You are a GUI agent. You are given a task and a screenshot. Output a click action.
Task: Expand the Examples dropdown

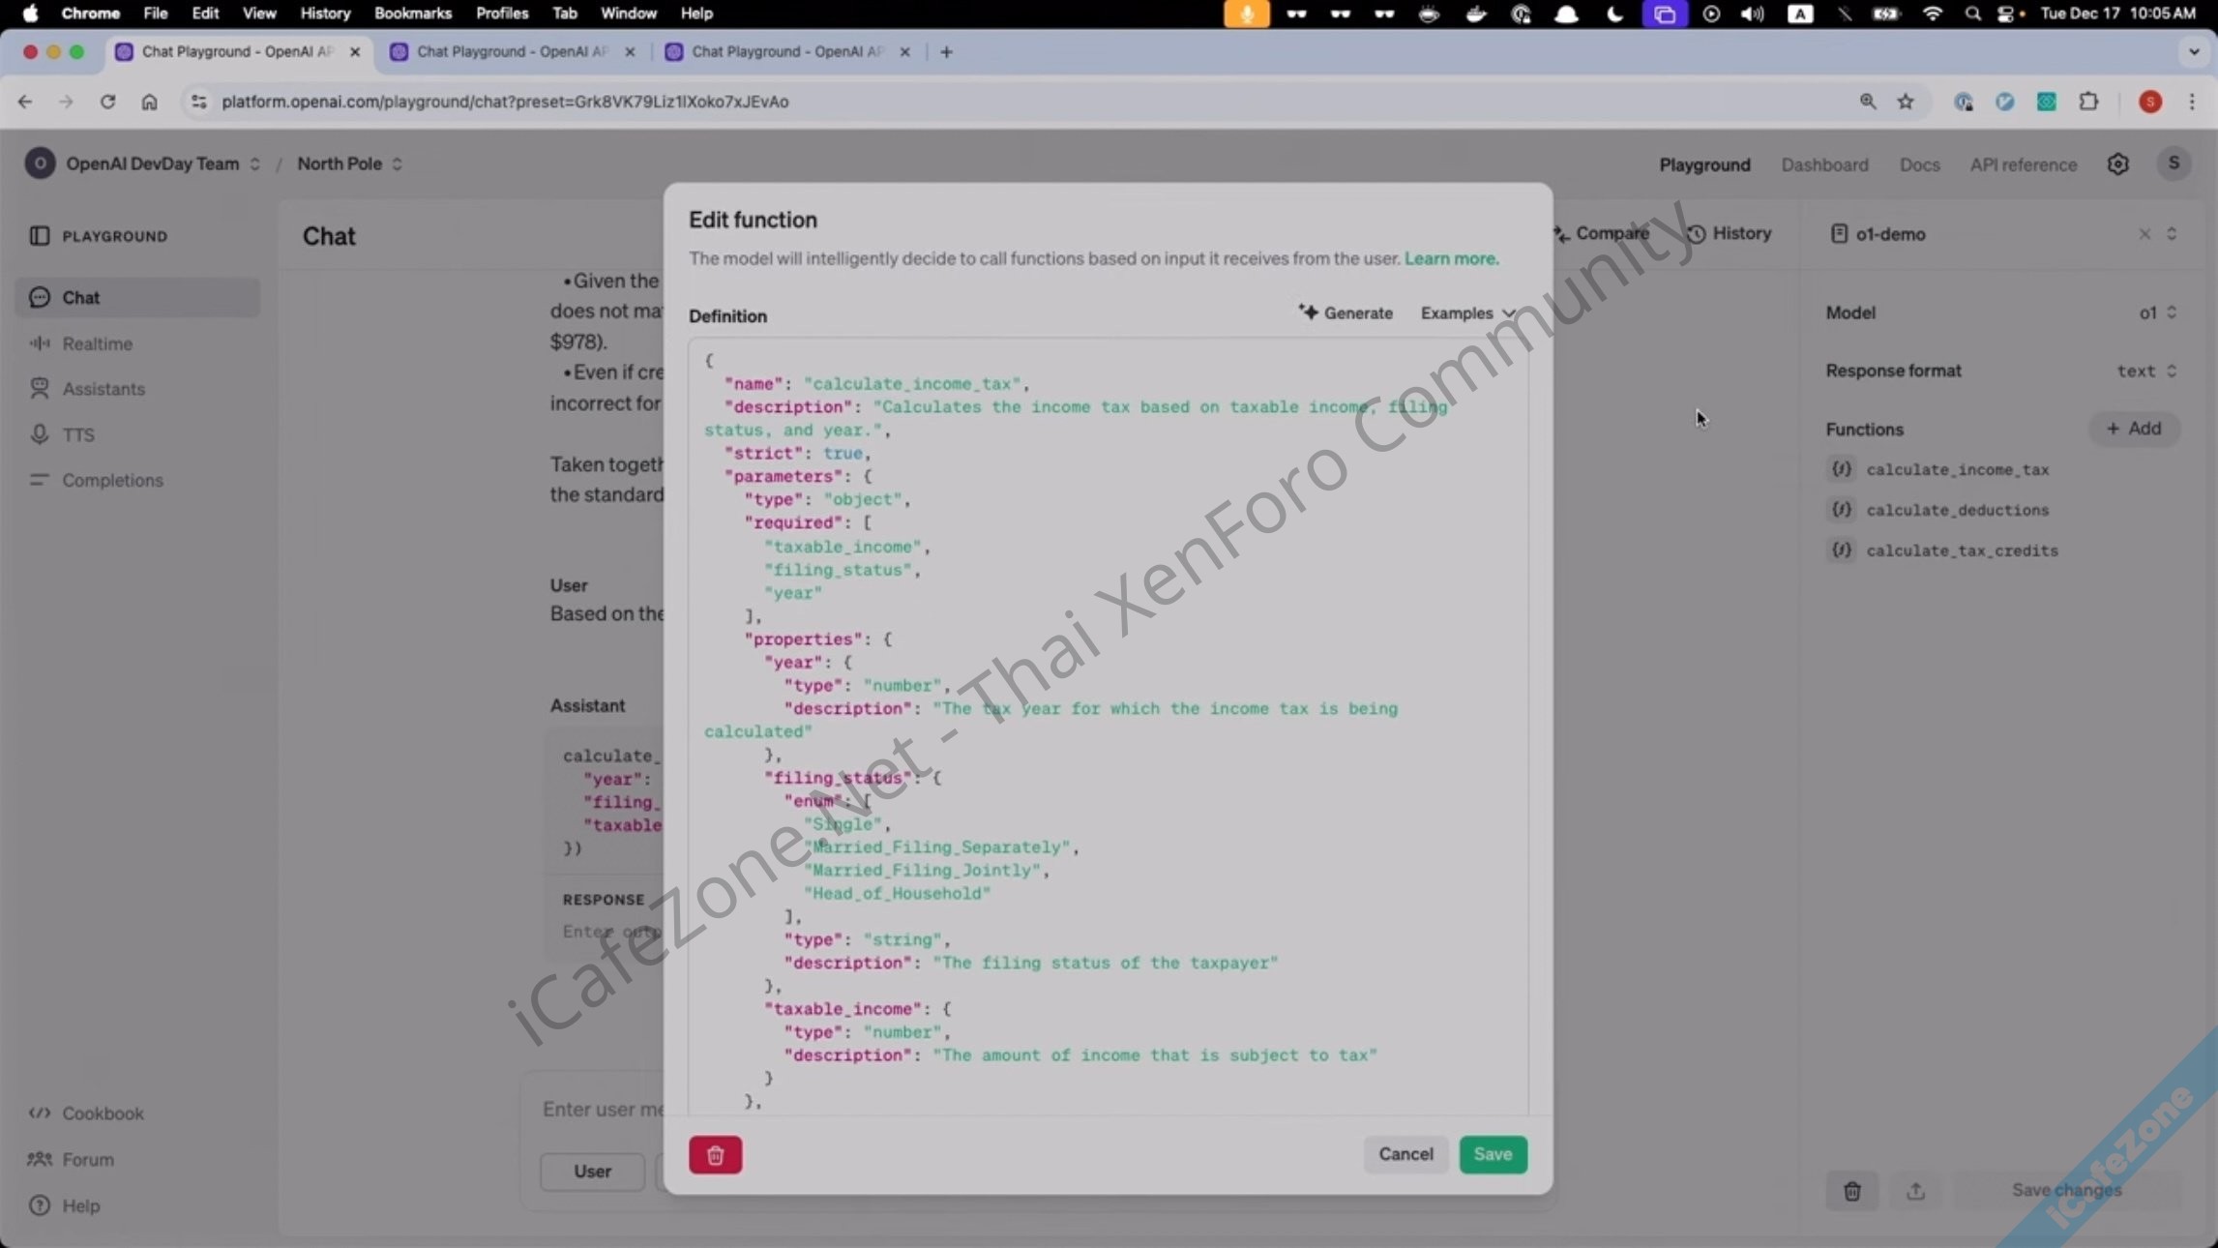tap(1466, 313)
